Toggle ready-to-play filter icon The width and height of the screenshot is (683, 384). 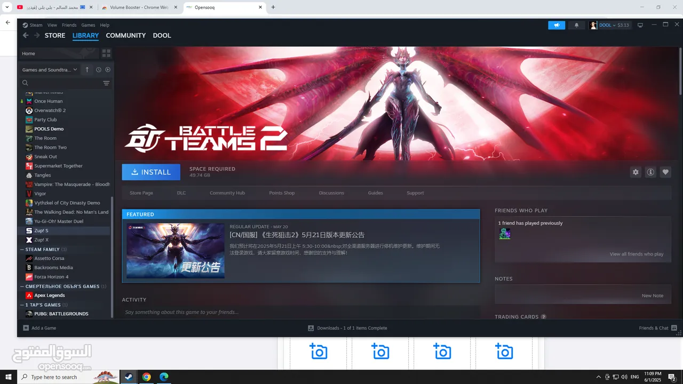108,70
